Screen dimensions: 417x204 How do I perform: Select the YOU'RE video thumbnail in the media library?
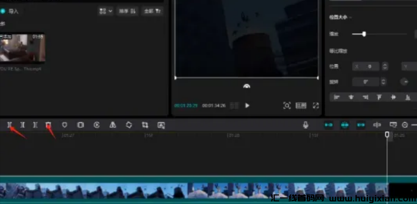23,48
